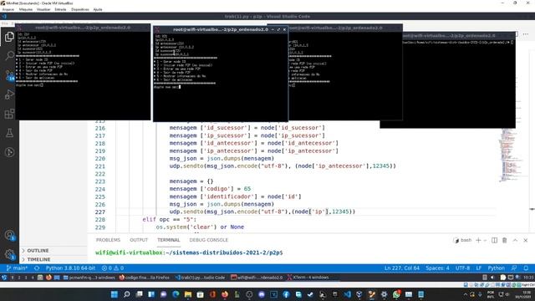Open Windows taskbar search
This screenshot has width=535, height=301.
click(126, 294)
